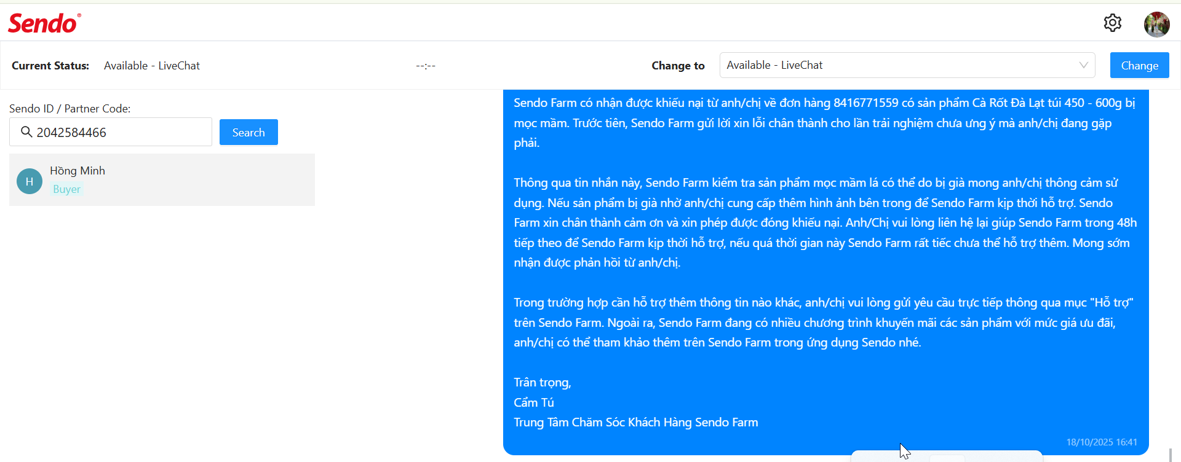The height and width of the screenshot is (462, 1181).
Task: Click the Current Status value text
Action: pos(152,66)
